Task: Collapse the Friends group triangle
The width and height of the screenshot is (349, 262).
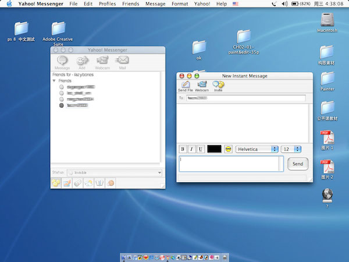Action: coord(54,81)
